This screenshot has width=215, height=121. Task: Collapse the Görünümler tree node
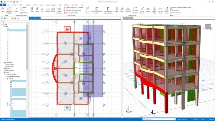[3, 63]
